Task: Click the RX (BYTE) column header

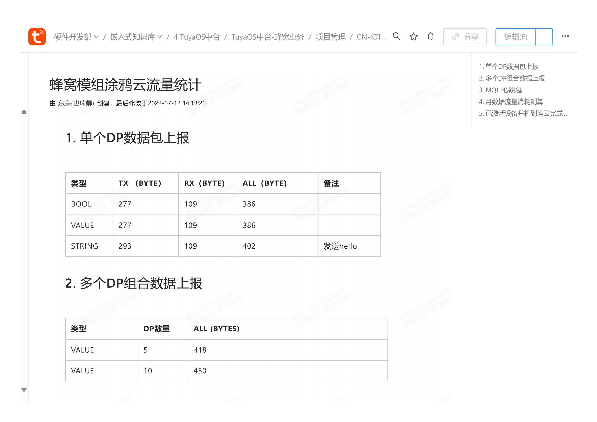Action: point(208,183)
